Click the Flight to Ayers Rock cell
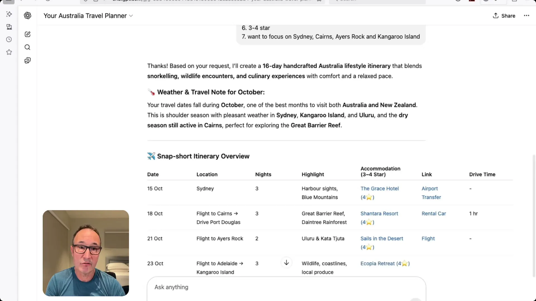Screen dimensions: 536x301 (x=220, y=239)
